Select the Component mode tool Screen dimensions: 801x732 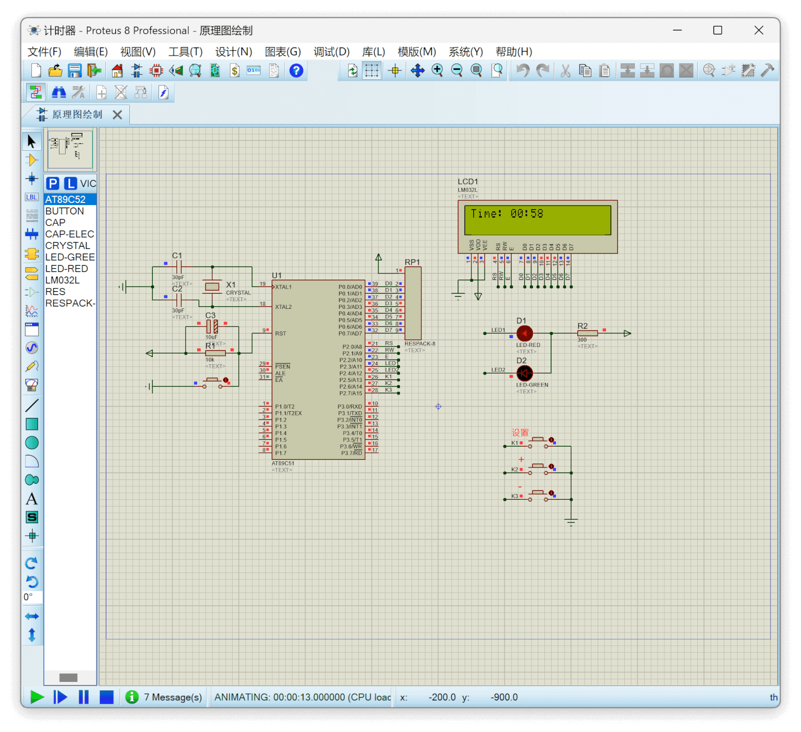[32, 160]
